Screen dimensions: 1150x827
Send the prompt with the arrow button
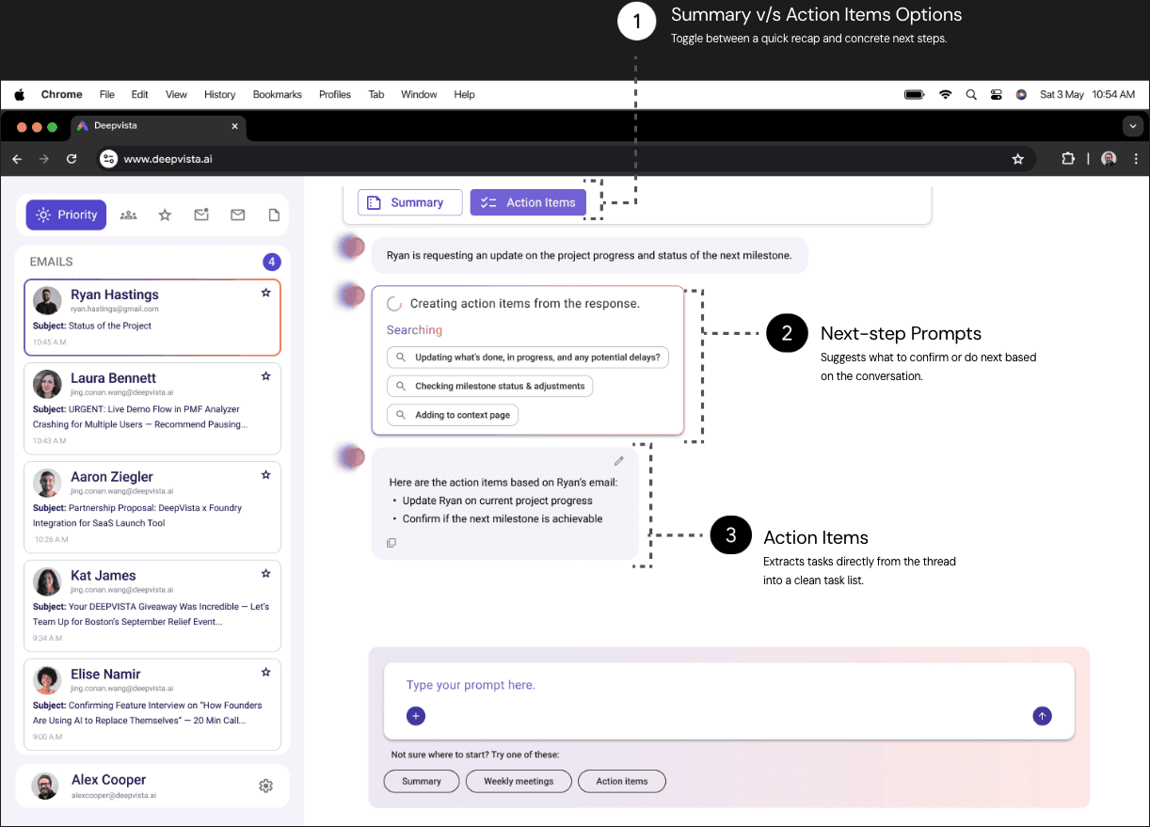click(1042, 716)
